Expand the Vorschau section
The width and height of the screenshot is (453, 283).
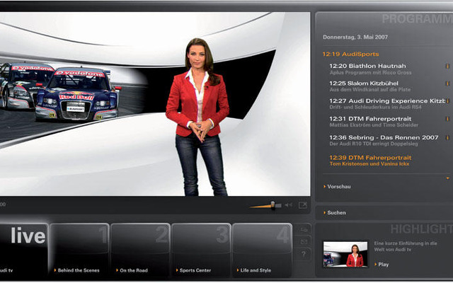click(337, 187)
